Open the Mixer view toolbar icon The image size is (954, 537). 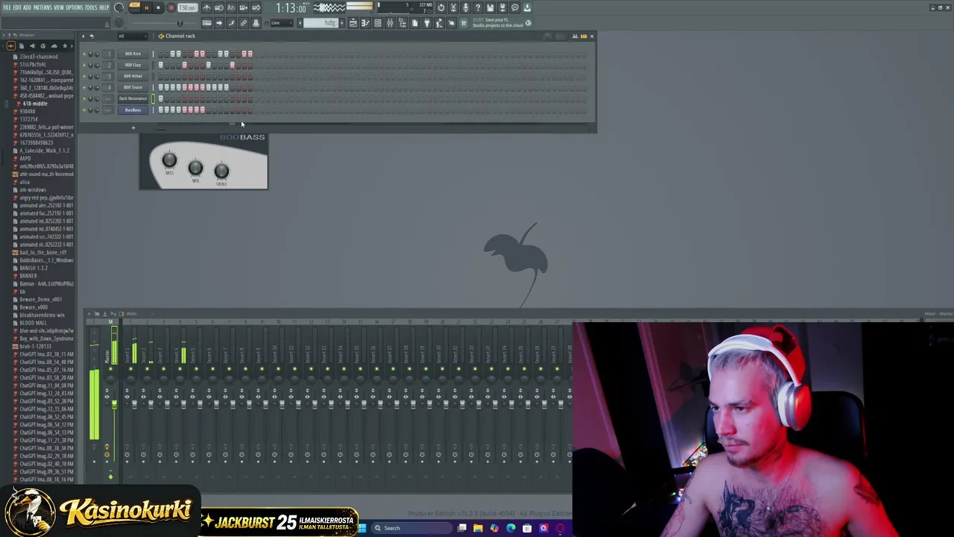click(x=390, y=23)
